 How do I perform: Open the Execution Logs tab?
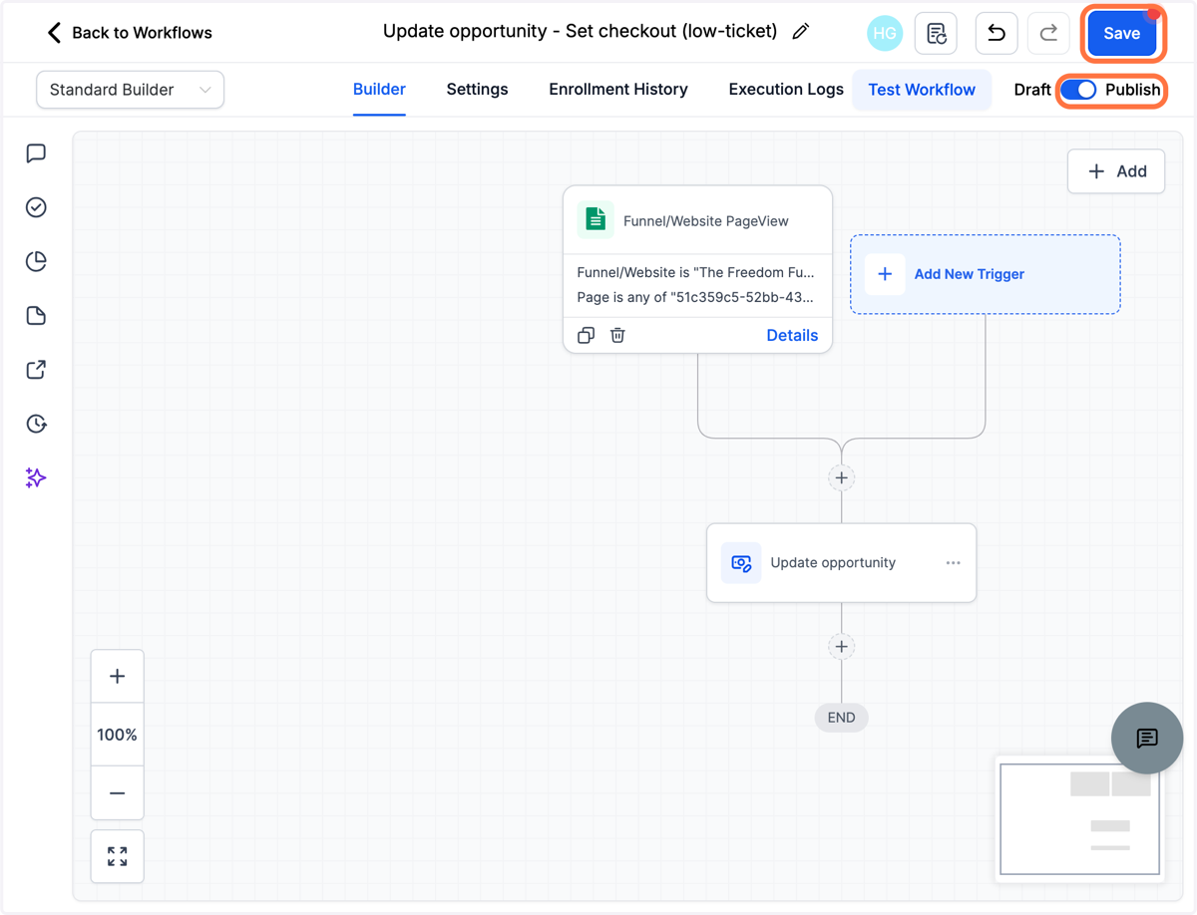click(x=786, y=90)
